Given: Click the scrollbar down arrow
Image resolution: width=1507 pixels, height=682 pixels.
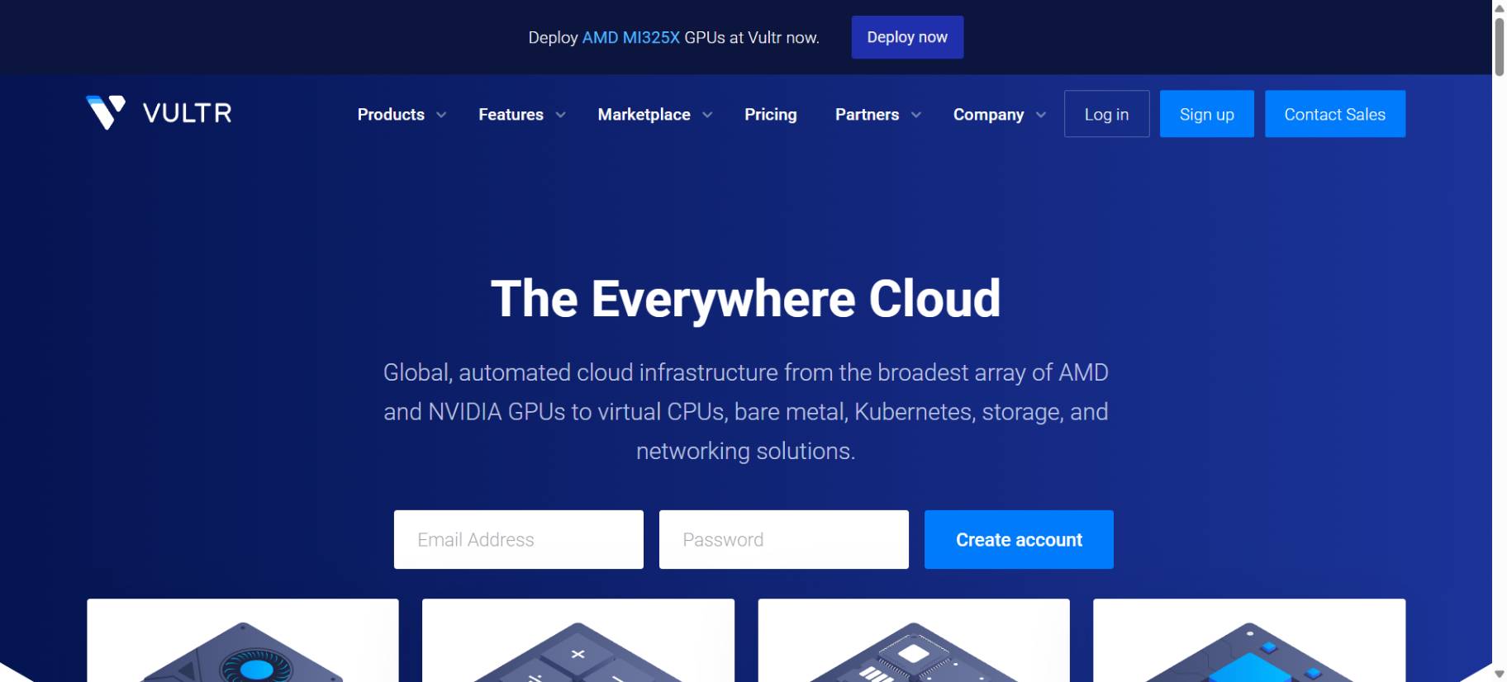Looking at the screenshot, I should (x=1499, y=675).
